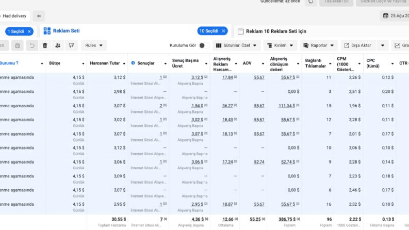Switch to the Reklam Seti tab

point(66,31)
